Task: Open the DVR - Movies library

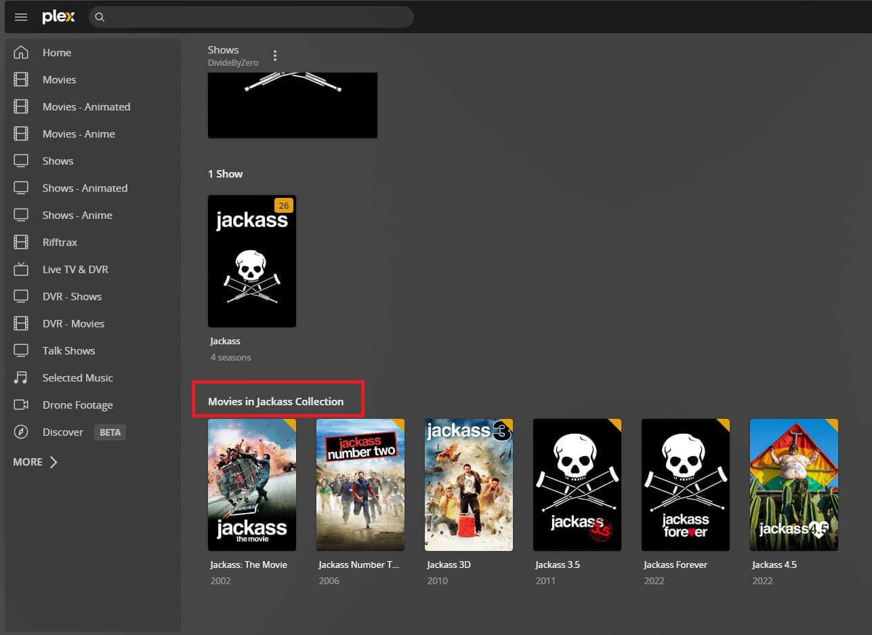Action: click(x=73, y=323)
